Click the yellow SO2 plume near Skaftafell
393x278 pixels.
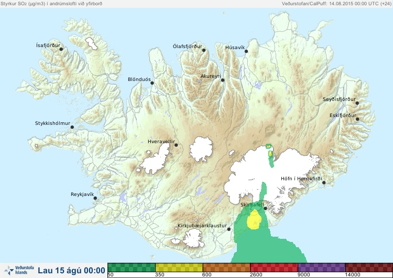click(x=254, y=220)
